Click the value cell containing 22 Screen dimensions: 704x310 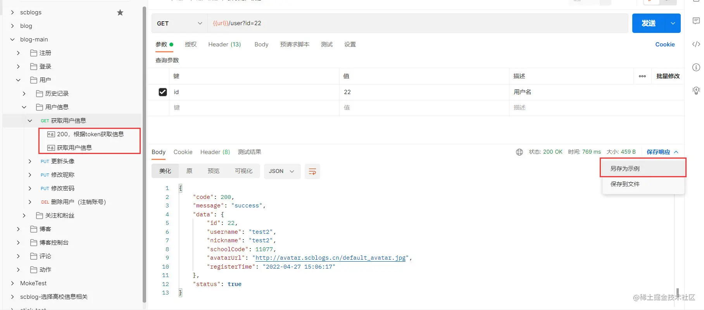point(424,92)
